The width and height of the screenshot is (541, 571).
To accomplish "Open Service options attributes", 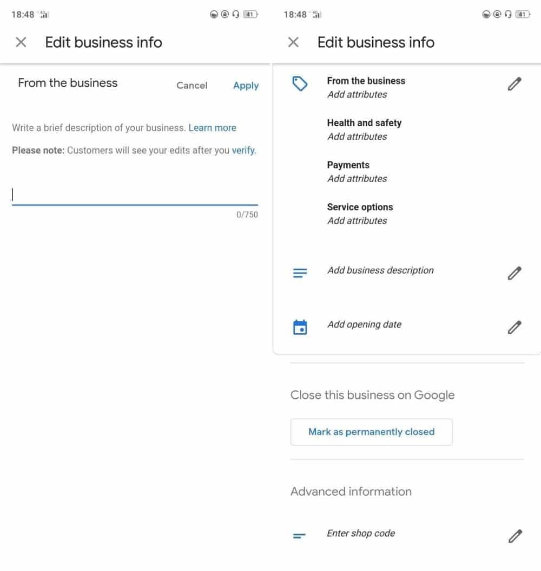I will [360, 213].
